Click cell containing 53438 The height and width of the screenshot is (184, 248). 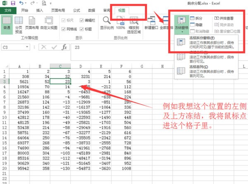(19, 127)
